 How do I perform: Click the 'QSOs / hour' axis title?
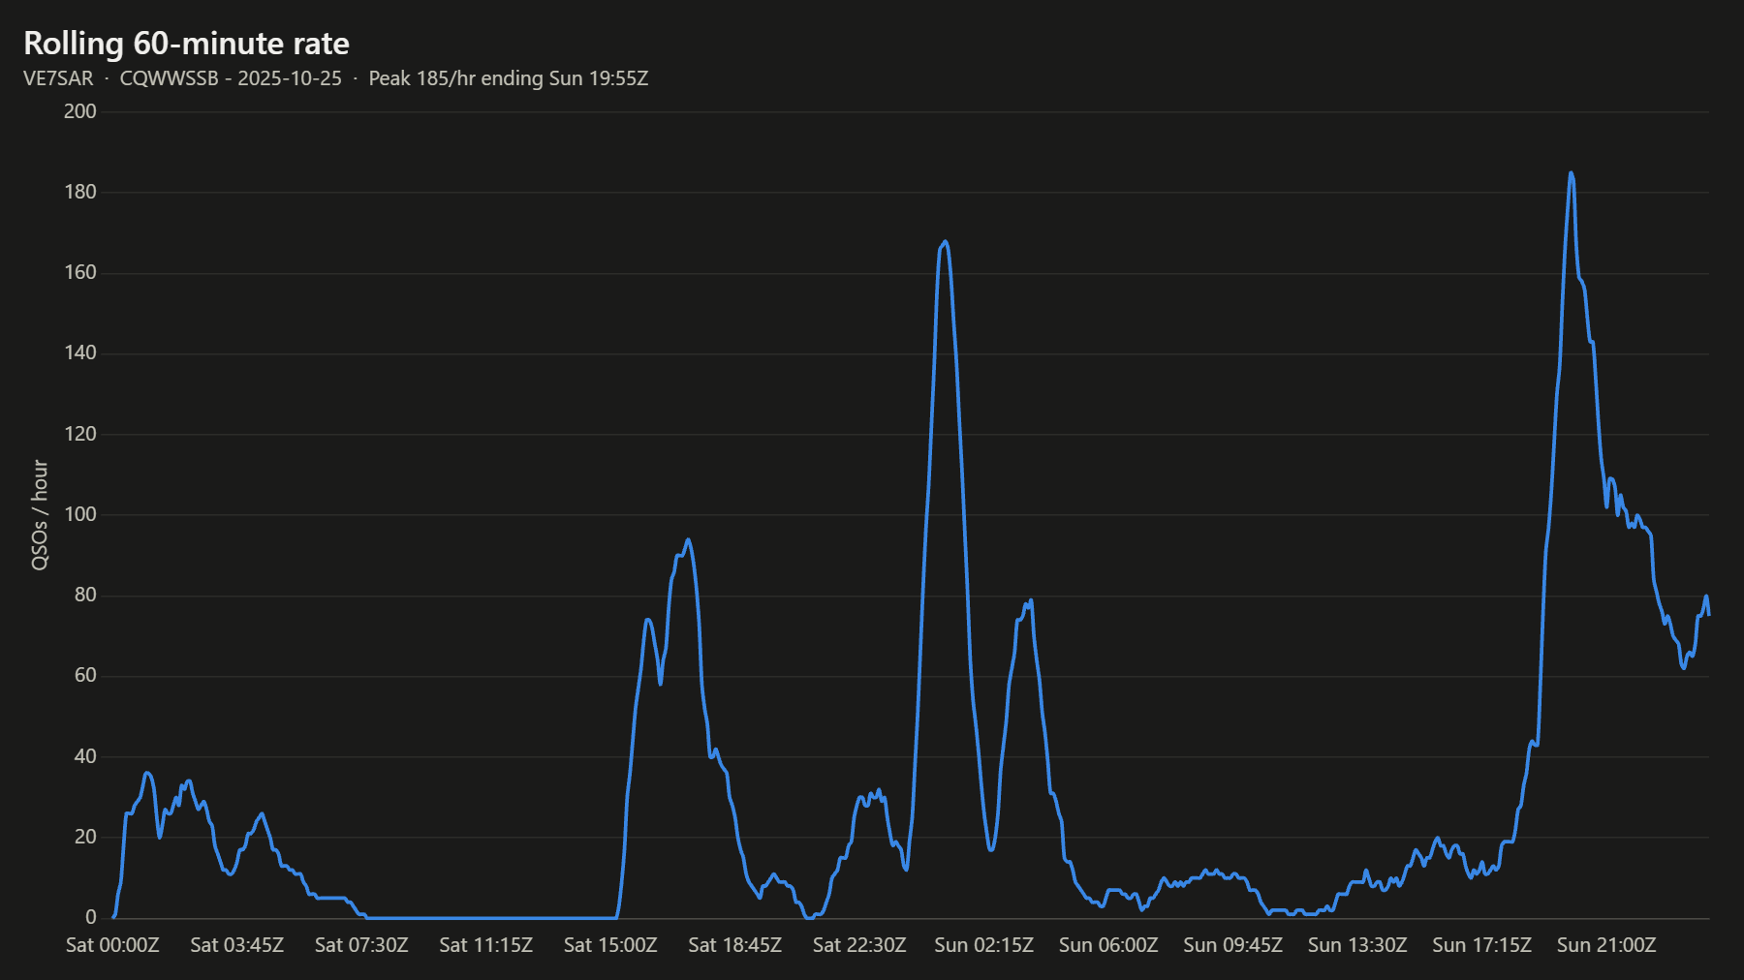click(40, 515)
